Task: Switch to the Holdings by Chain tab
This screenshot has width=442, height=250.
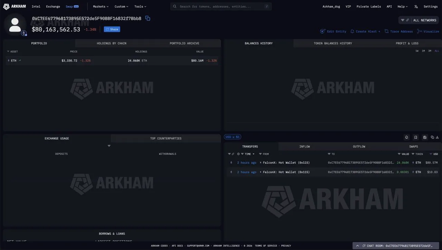Action: 112,44
